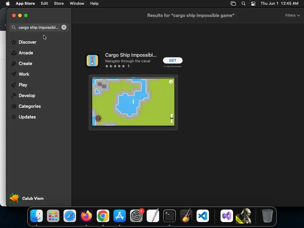Open Play section in sidebar
The width and height of the screenshot is (304, 228).
pyautogui.click(x=23, y=85)
